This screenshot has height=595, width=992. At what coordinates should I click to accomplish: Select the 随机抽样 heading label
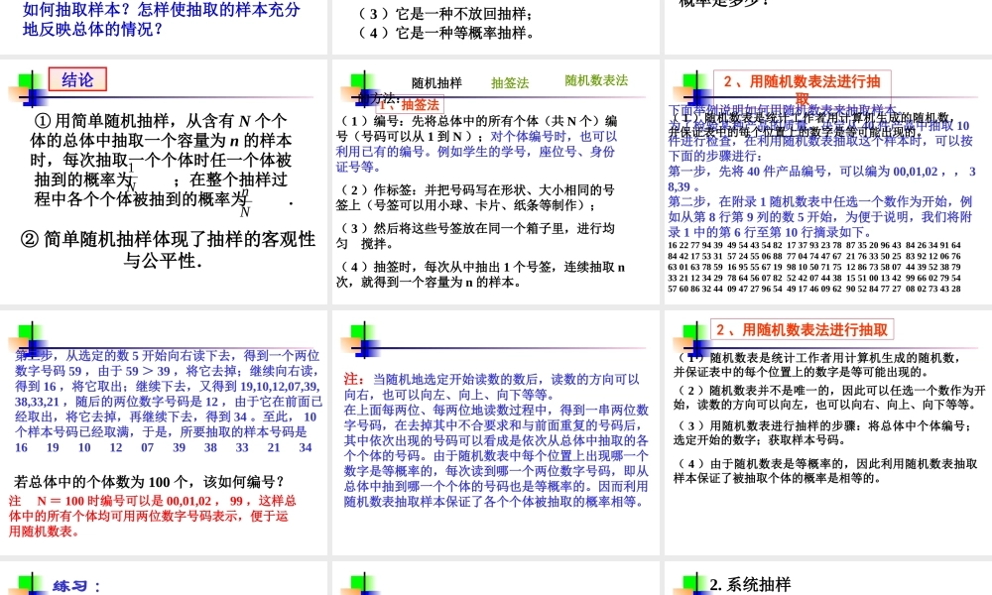click(436, 83)
